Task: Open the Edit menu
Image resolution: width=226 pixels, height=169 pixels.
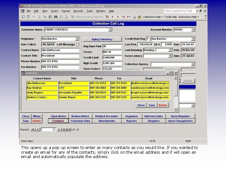Action: tap(36, 11)
